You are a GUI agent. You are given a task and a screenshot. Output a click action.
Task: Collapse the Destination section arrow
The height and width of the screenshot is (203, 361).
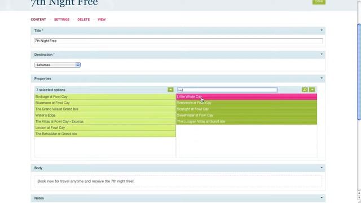(322, 54)
